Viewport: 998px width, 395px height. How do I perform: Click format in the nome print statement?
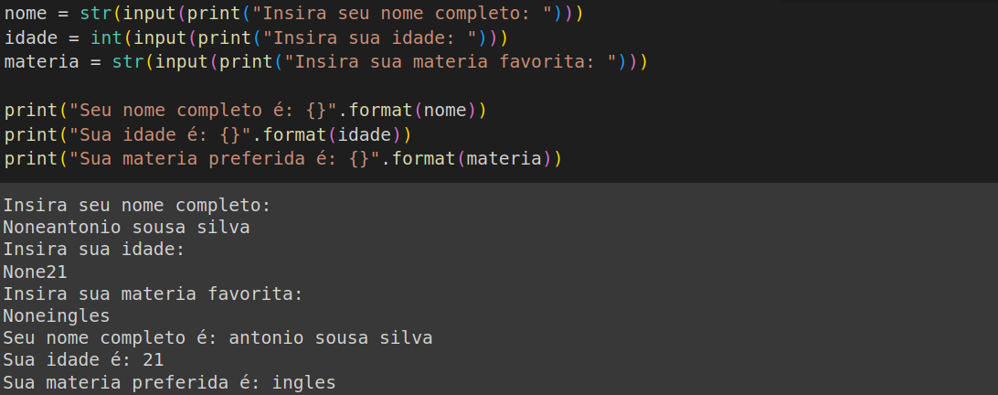click(x=380, y=111)
